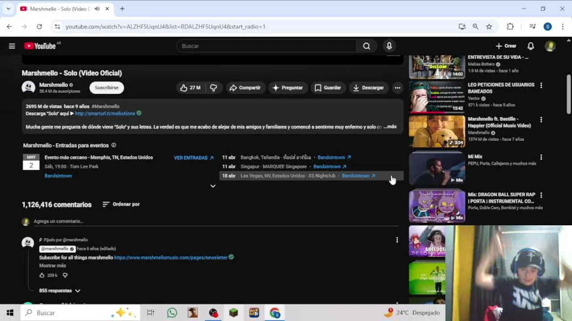Open the Mi Mix thumbnail
572x321 pixels.
[x=437, y=169]
